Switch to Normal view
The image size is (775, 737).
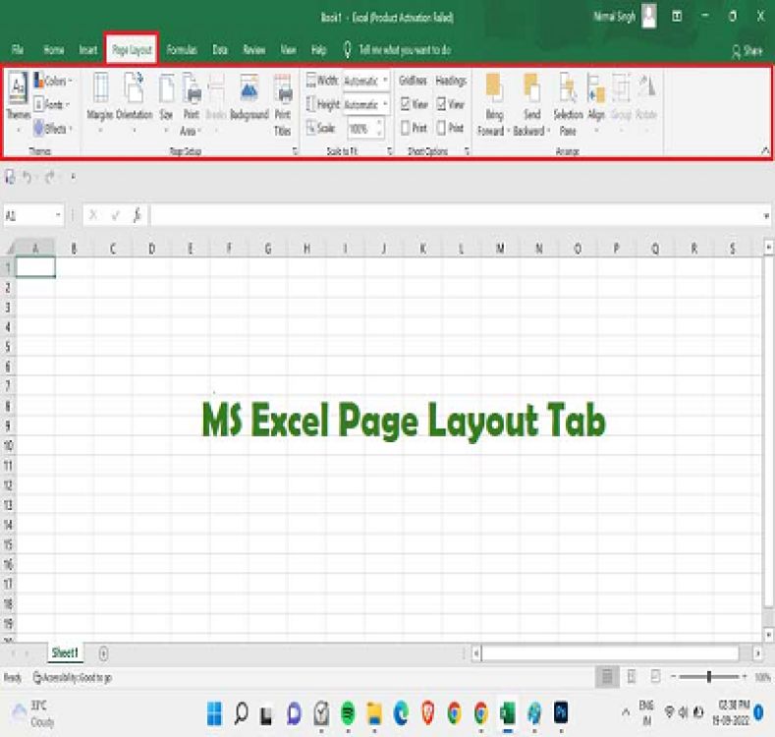click(x=607, y=677)
